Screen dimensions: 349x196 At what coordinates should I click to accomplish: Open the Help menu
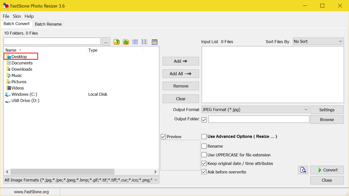point(29,16)
